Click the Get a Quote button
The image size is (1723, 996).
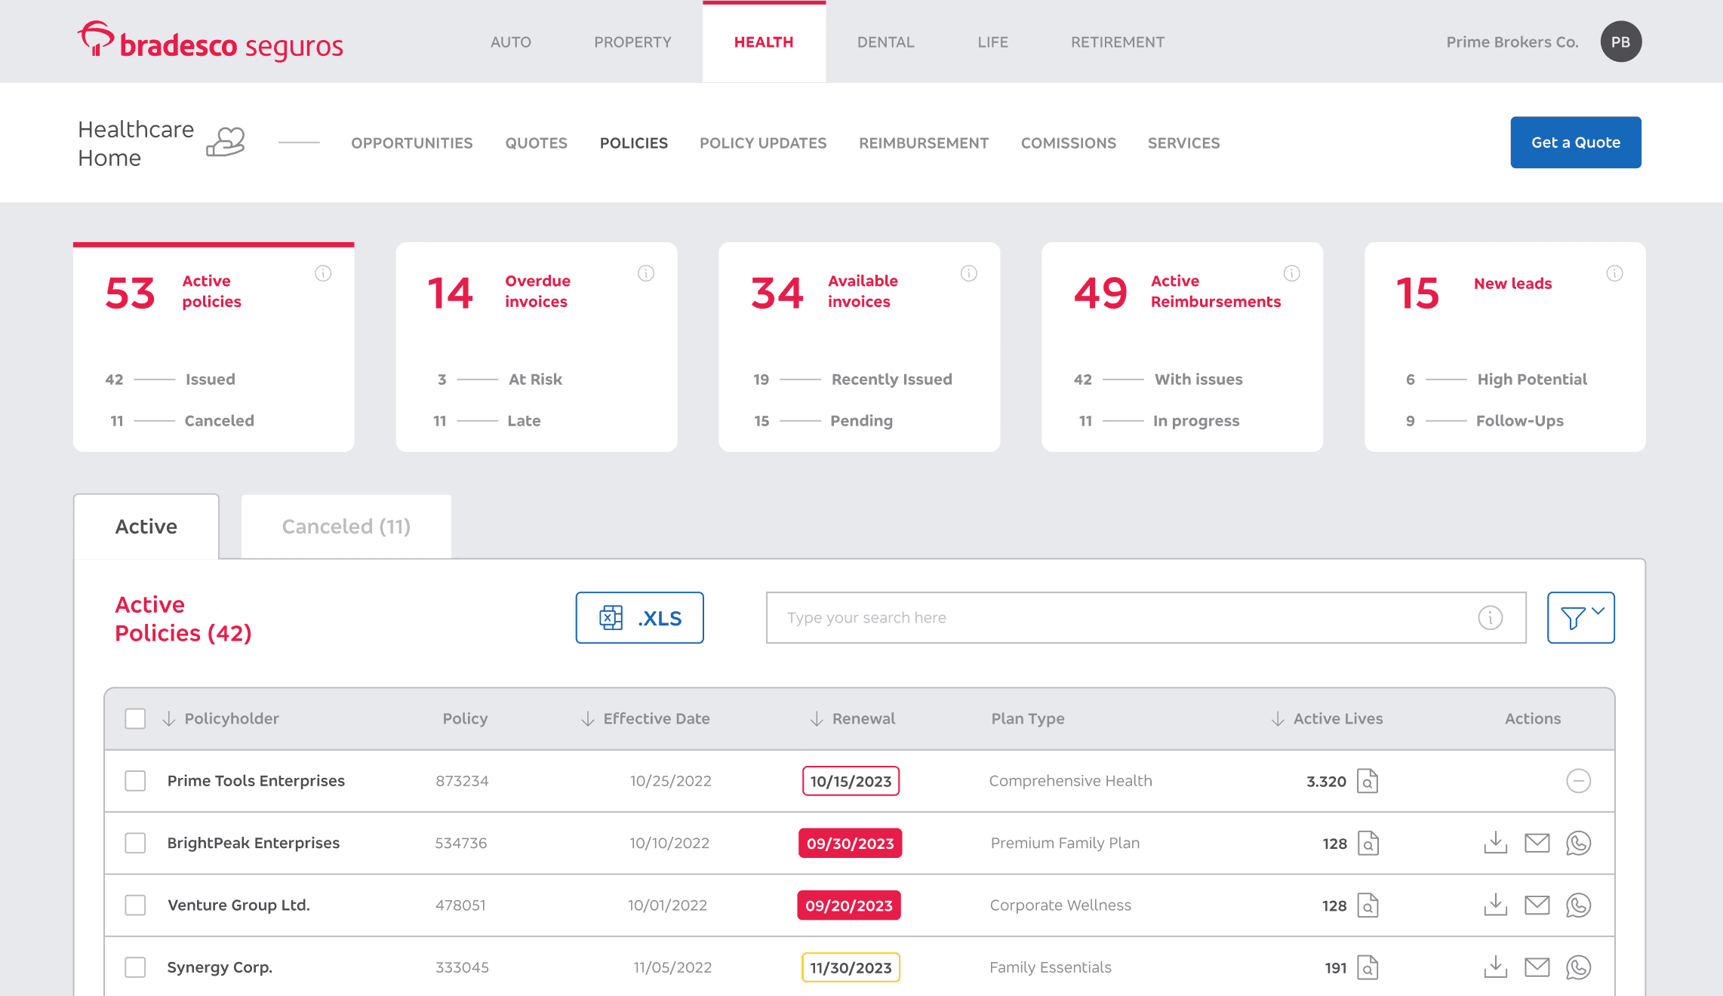[1576, 143]
